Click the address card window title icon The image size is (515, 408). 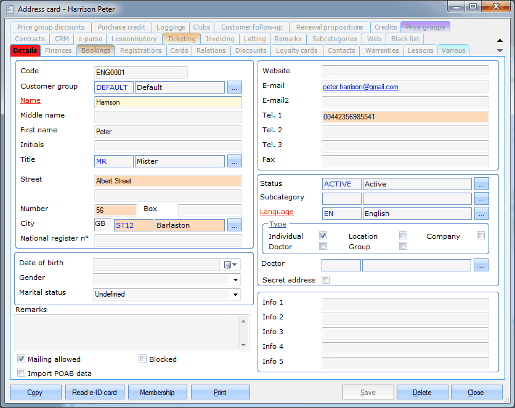click(x=10, y=9)
